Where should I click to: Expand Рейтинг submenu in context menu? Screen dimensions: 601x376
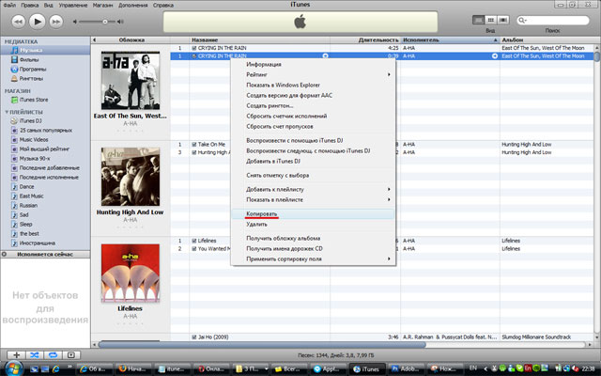click(313, 74)
